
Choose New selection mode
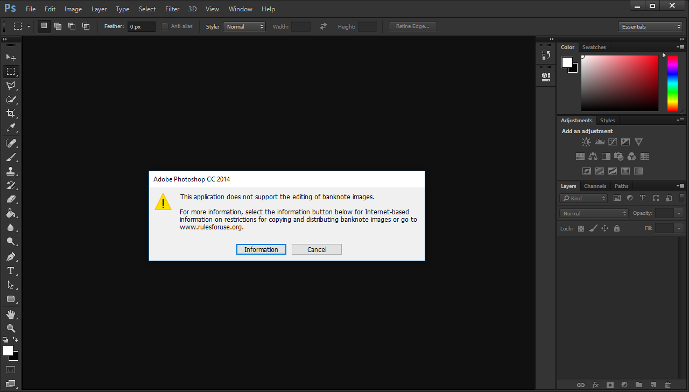click(44, 26)
